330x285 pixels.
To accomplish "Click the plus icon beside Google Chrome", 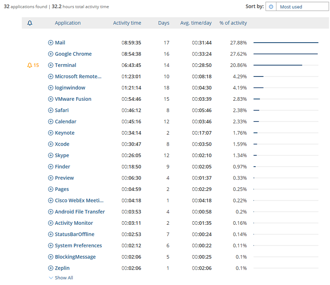I will click(51, 54).
